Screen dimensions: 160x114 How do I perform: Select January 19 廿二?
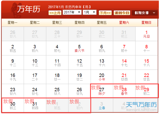point(80,77)
